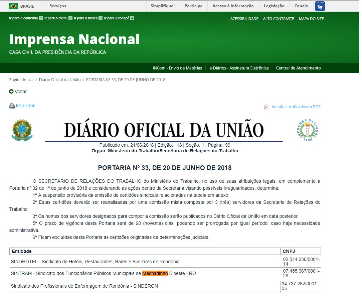
Task: Open MAPA DO SITE link
Action: click(x=311, y=19)
